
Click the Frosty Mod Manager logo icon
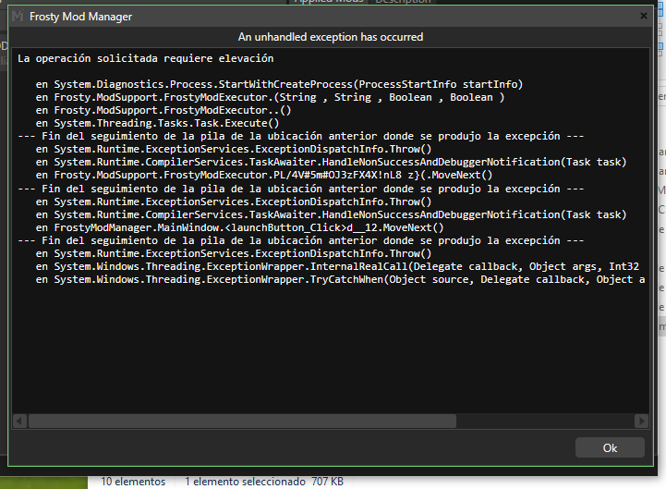[18, 16]
